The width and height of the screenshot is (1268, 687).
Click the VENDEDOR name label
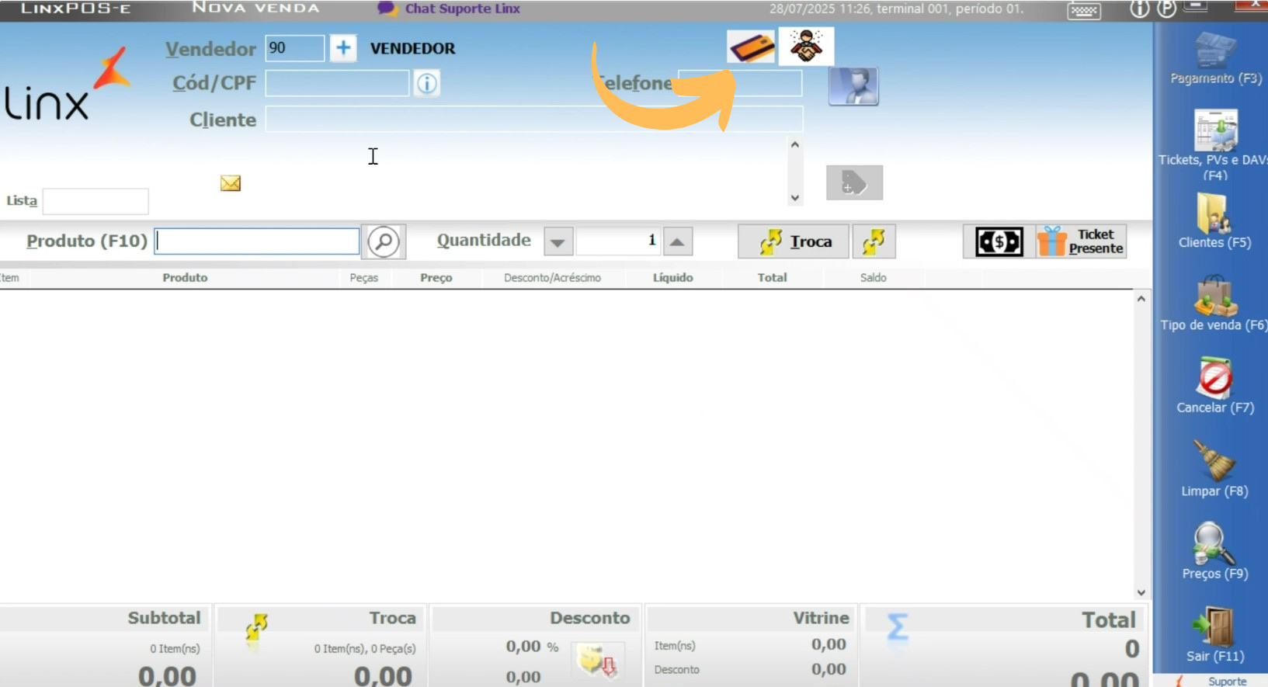413,49
